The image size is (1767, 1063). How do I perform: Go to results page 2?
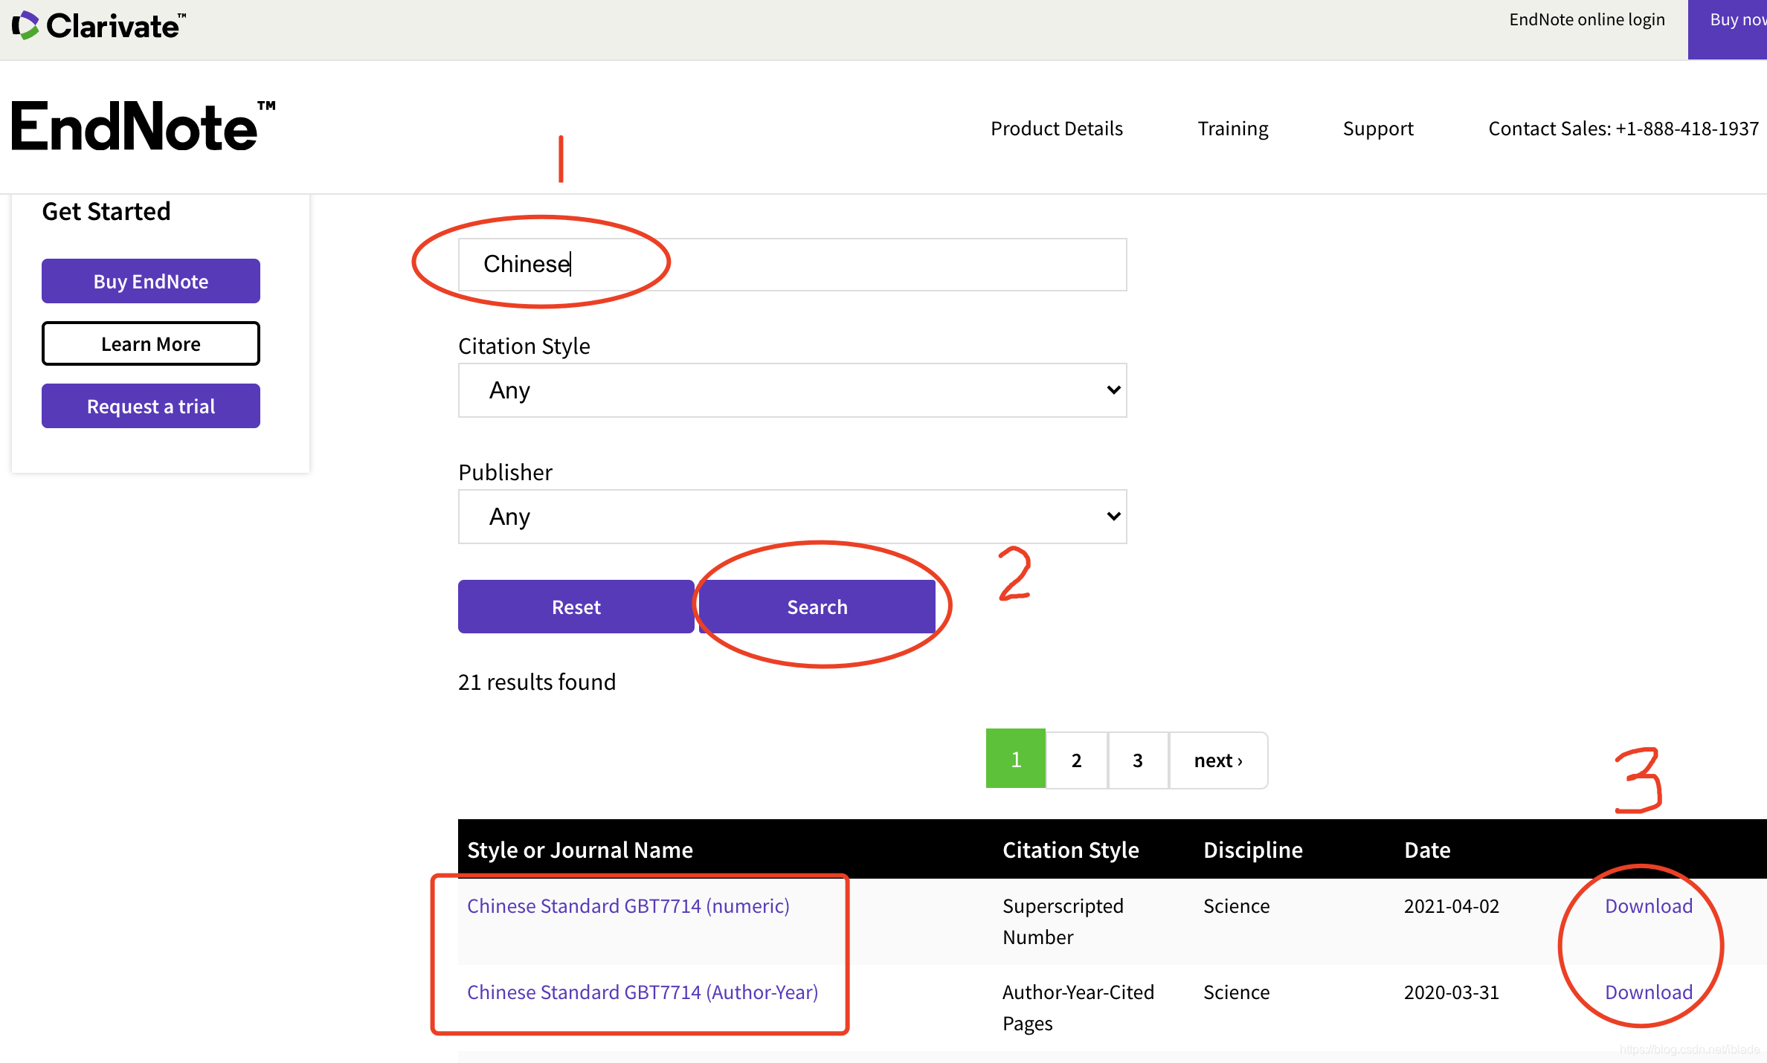coord(1076,760)
